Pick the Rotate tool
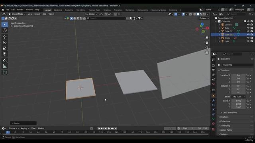255x143 pixels. pyautogui.click(x=4, y=43)
